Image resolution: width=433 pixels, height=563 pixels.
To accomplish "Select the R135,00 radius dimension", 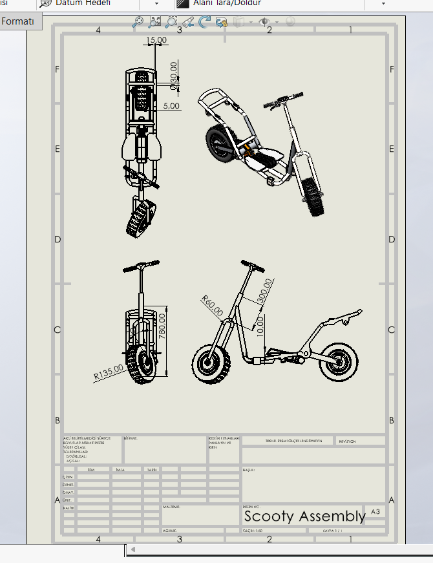I will click(108, 372).
